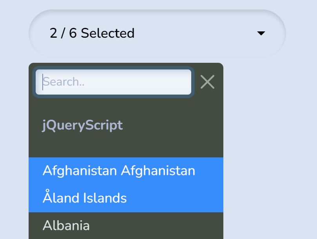Tap the X symbol next to search box
This screenshot has width=317, height=239.
pos(207,82)
